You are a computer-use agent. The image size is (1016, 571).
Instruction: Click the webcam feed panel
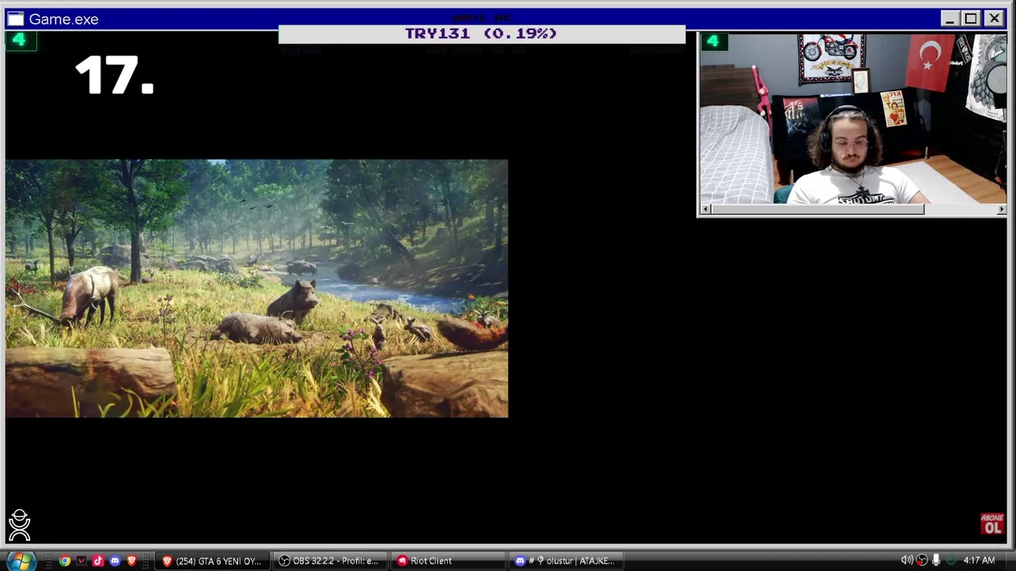(852, 118)
